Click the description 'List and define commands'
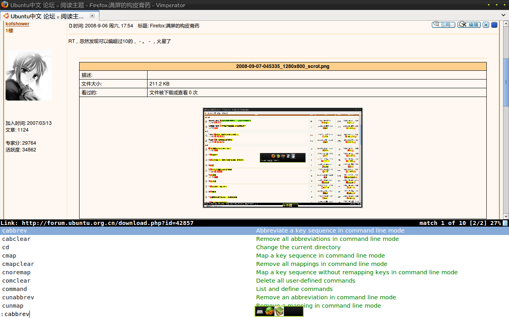Screen dimensions: 509x318 pos(294,289)
